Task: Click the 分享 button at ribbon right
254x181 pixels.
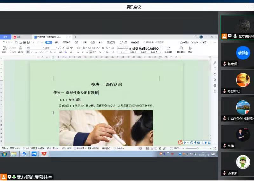Action: [x=203, y=42]
